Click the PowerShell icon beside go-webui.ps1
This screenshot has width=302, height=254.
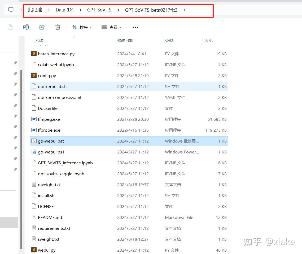(x=34, y=152)
